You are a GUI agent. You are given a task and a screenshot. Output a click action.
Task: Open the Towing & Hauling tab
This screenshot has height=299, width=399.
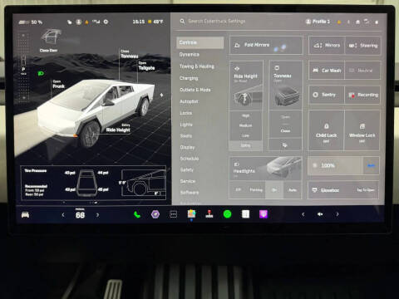197,66
